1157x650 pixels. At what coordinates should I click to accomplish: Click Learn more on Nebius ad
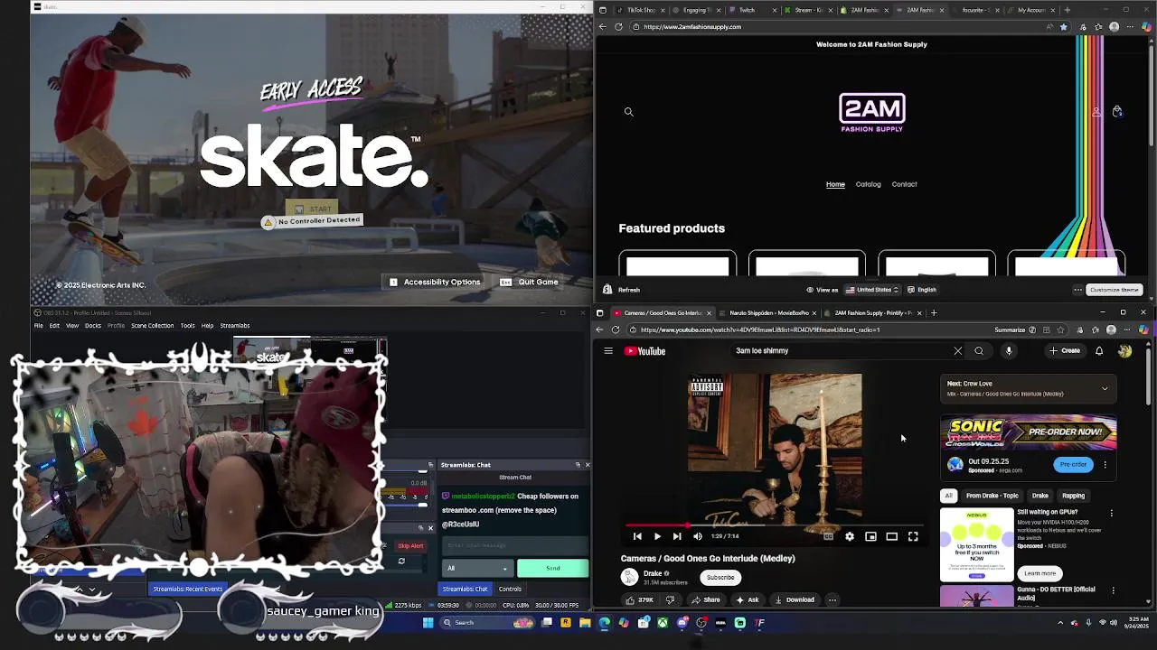click(1039, 573)
